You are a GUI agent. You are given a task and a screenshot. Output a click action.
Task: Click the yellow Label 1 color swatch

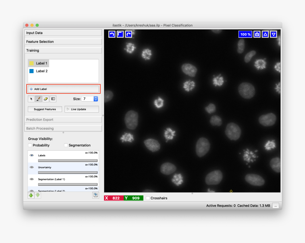click(x=32, y=63)
